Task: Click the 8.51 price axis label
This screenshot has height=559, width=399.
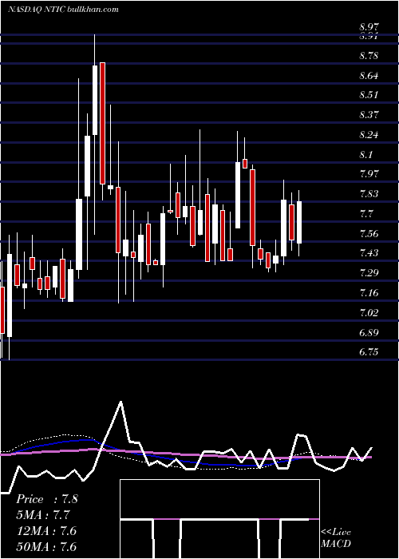Action: click(369, 95)
